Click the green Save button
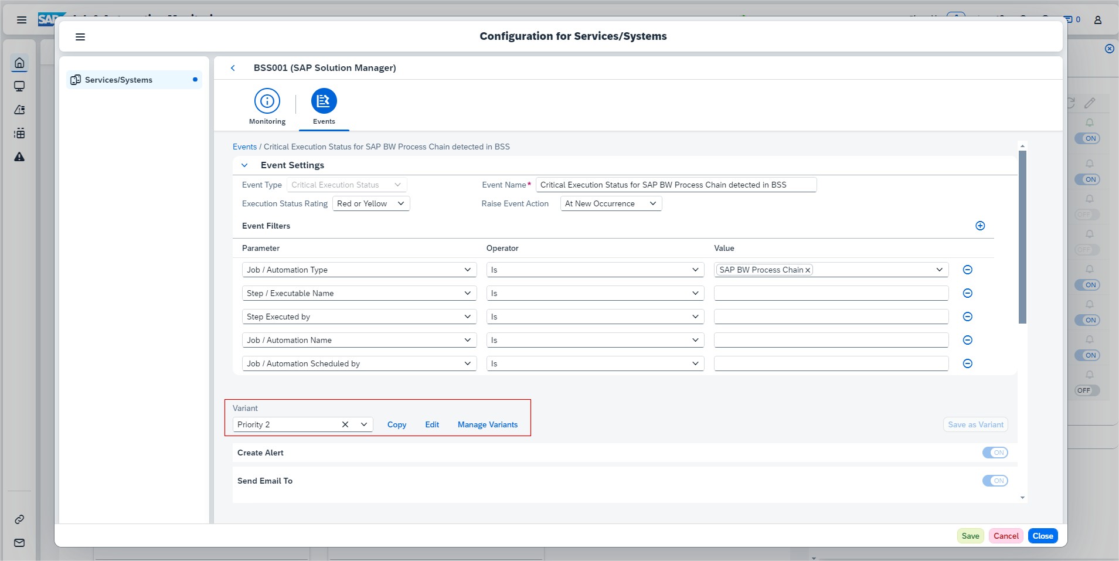Viewport: 1119px width, 561px height. 970,536
